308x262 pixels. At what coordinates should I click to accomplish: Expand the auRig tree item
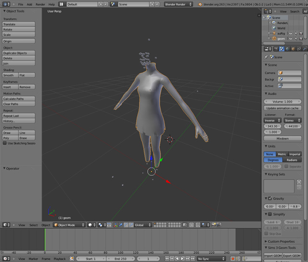point(269,33)
